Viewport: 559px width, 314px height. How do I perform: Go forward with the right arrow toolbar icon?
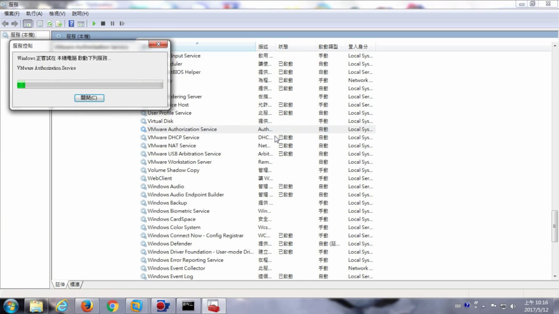[x=15, y=24]
